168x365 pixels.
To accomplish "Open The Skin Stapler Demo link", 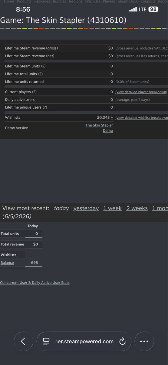I will point(99,128).
